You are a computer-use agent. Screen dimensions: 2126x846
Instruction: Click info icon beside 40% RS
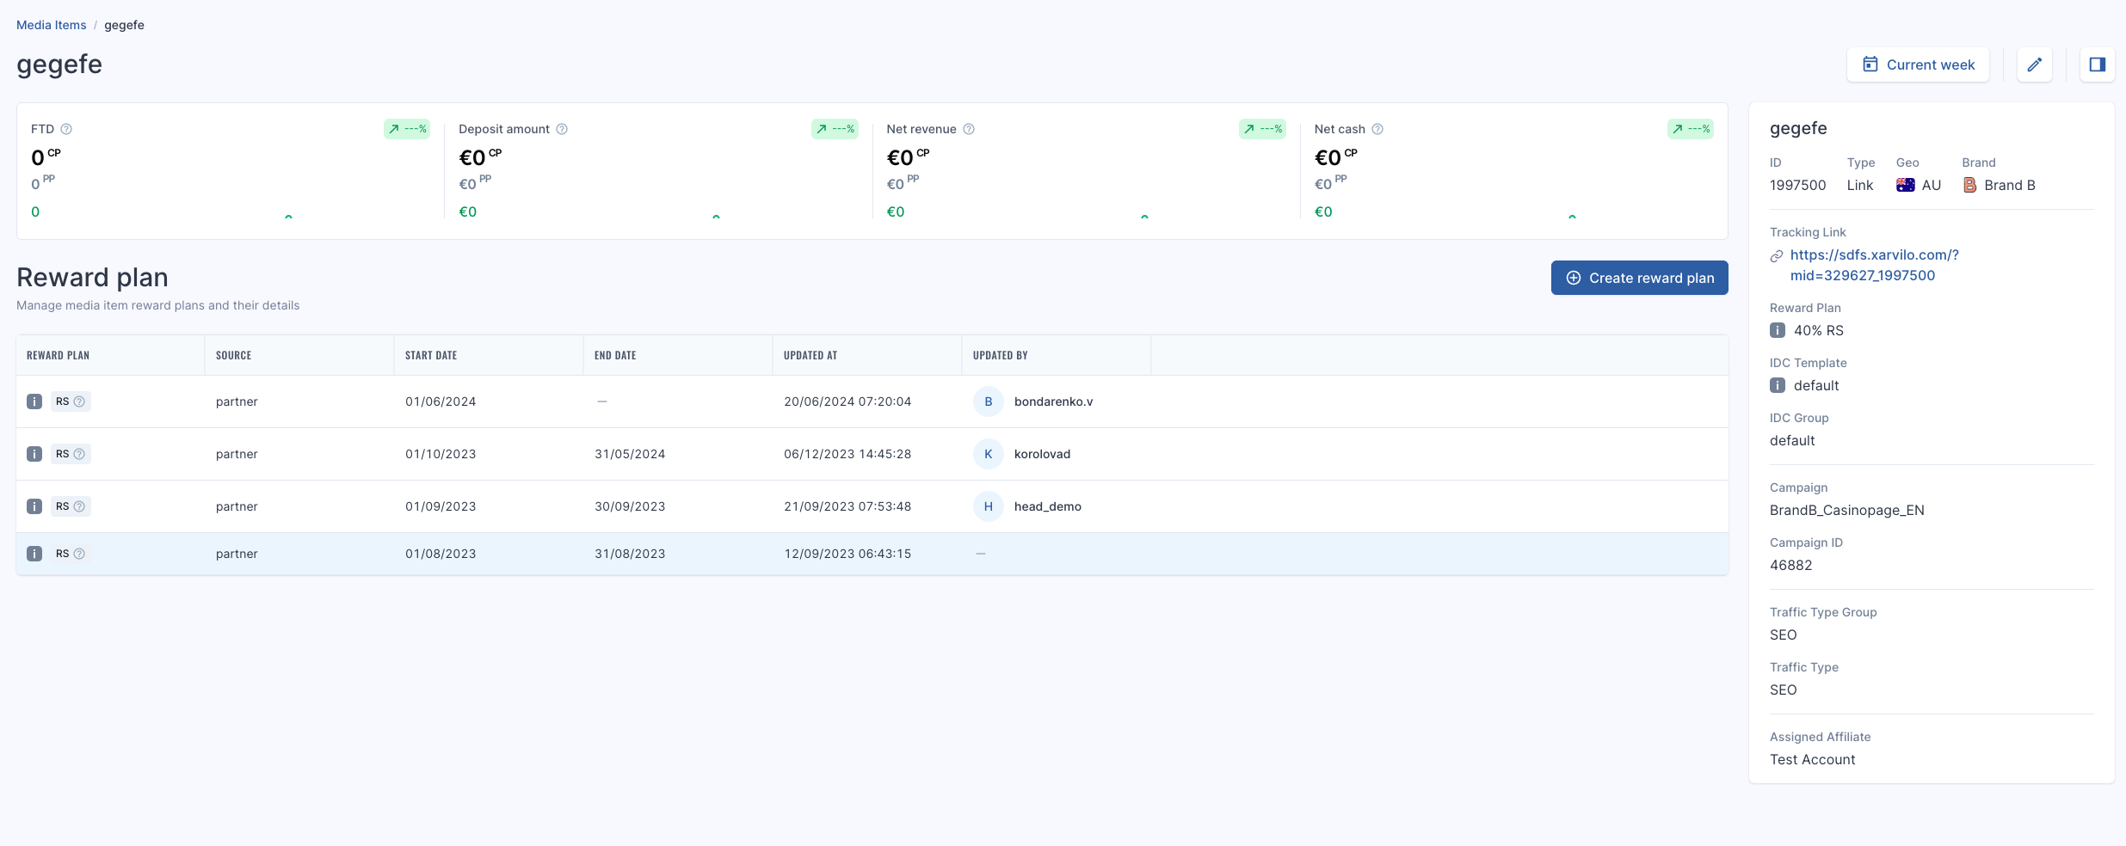(x=1778, y=330)
